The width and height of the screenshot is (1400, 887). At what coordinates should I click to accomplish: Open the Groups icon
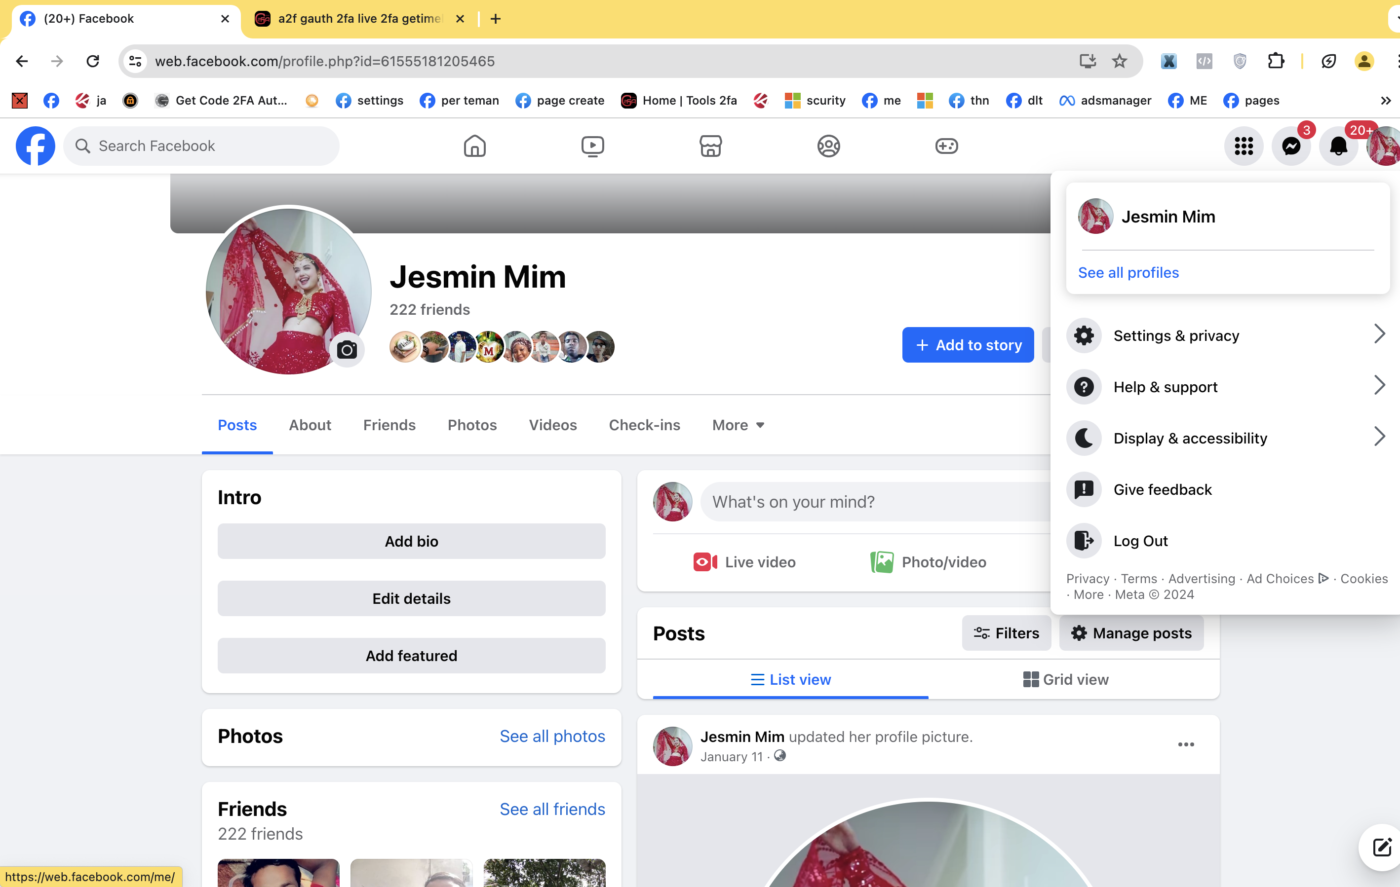tap(828, 146)
